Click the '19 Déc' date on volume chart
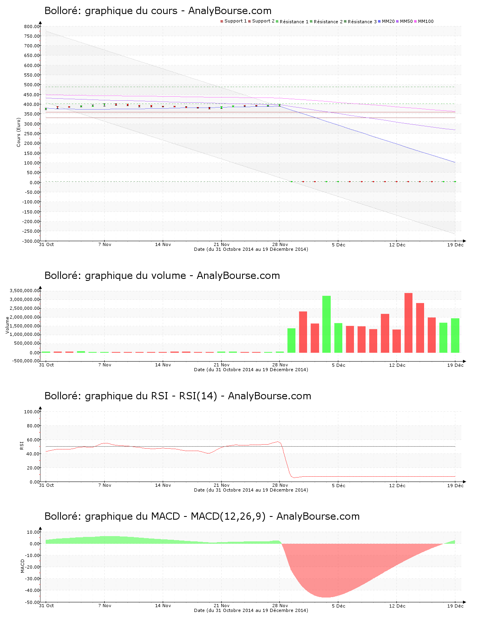Screen dimensions: 481x622 click(x=455, y=365)
